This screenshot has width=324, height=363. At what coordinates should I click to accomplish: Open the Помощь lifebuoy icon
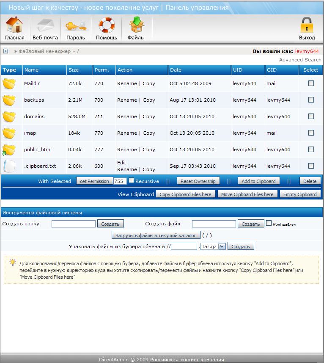(x=107, y=25)
